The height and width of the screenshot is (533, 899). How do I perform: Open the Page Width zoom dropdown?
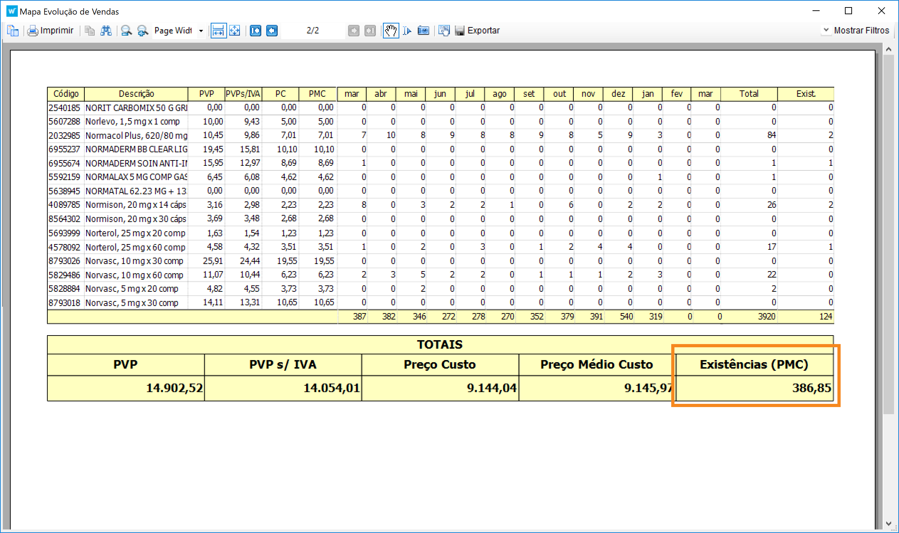coord(201,31)
